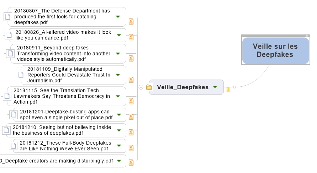Click the connector circle right of Veille_Deepfakes
This screenshot has width=317, height=173.
(x=234, y=87)
